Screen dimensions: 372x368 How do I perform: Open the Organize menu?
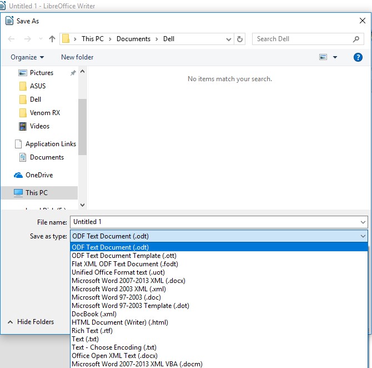pyautogui.click(x=27, y=57)
